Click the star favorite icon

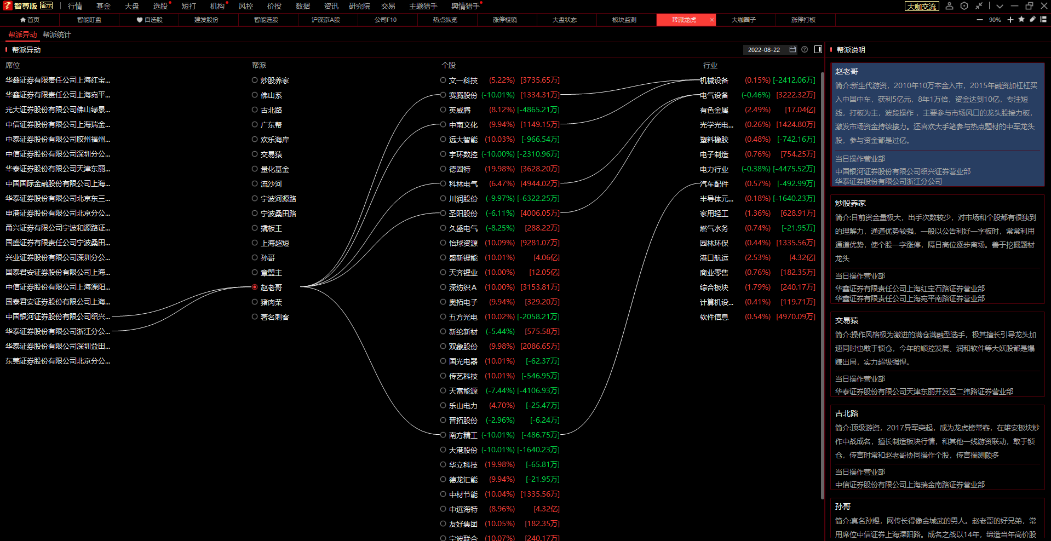click(1021, 19)
